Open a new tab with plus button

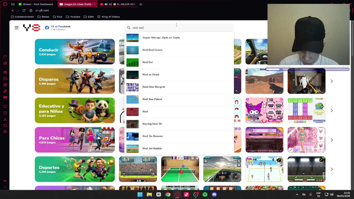coord(141,4)
